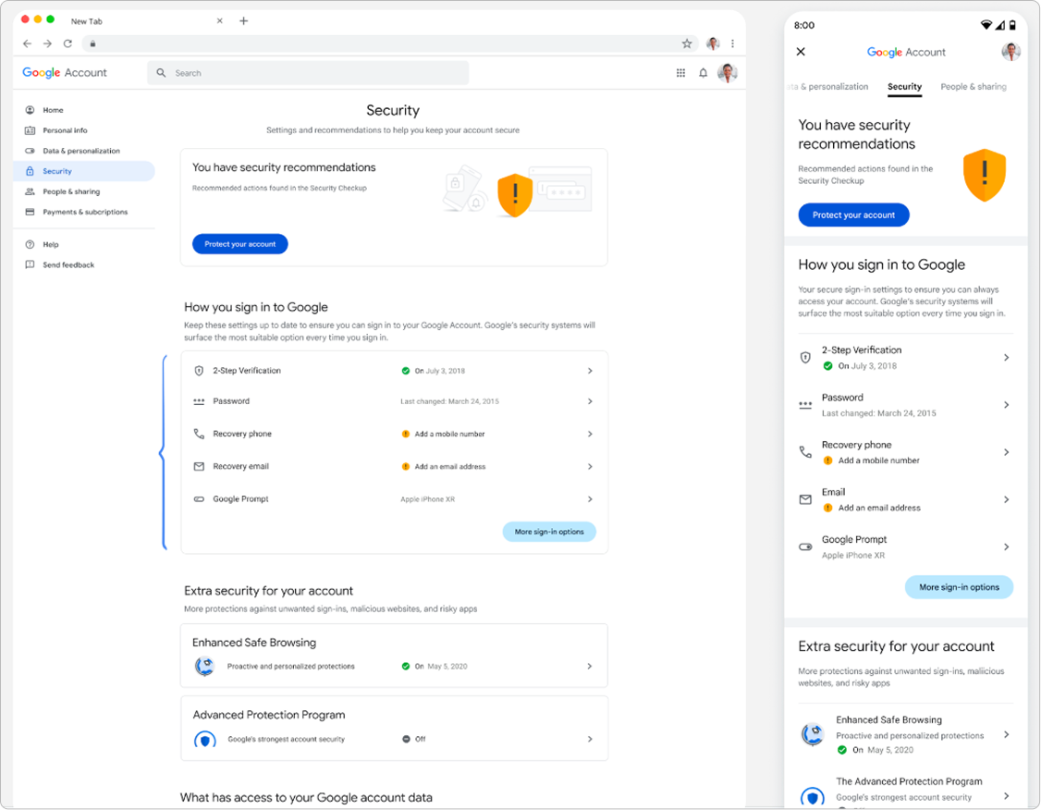Open the browser menu with three dots
1041x810 pixels.
(x=732, y=43)
